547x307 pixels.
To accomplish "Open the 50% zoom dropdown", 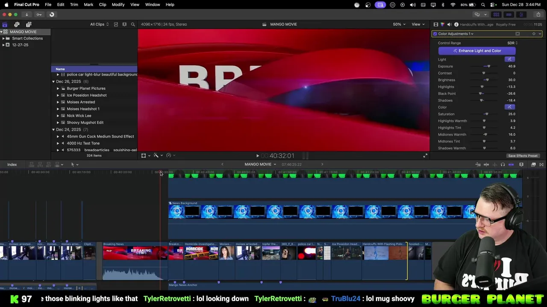I will pyautogui.click(x=399, y=24).
